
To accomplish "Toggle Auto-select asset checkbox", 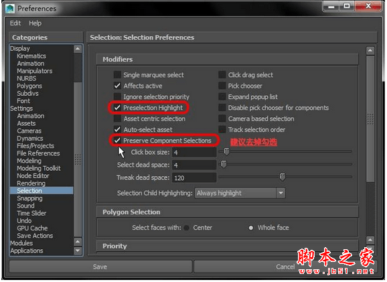I will coord(117,129).
